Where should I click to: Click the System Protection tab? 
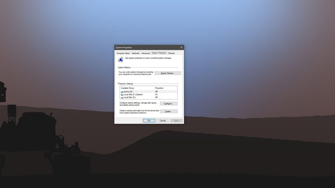[159, 53]
